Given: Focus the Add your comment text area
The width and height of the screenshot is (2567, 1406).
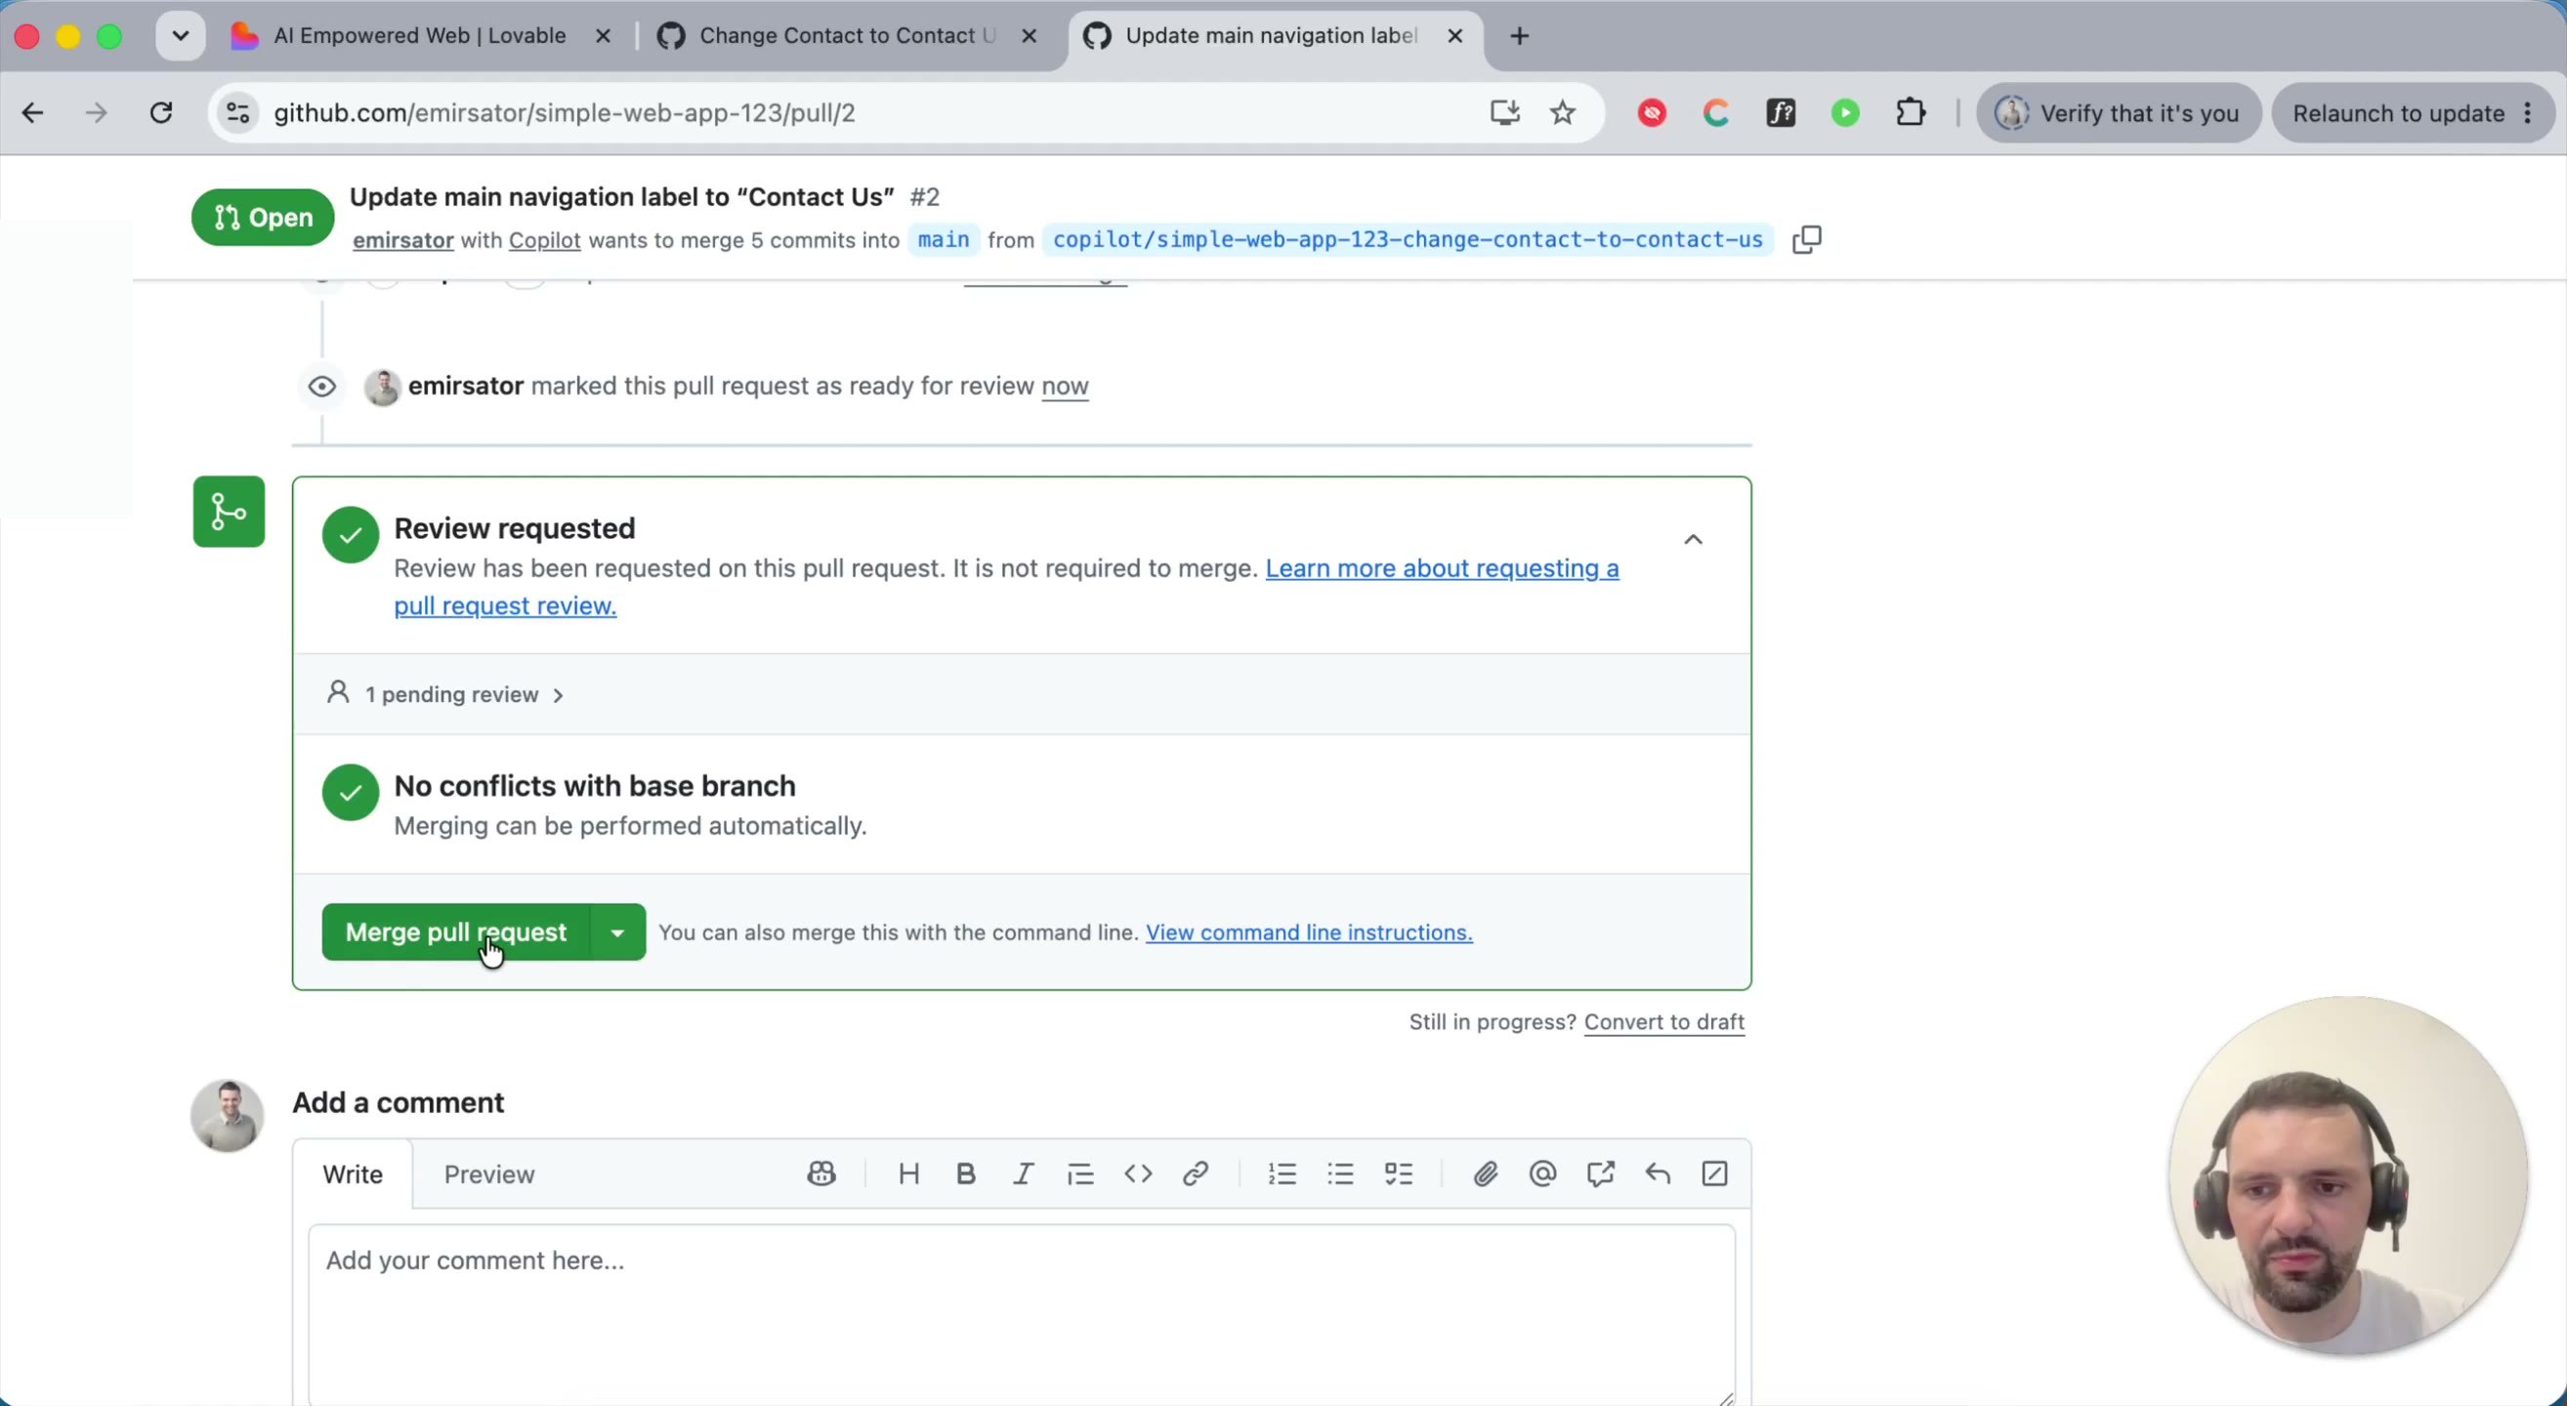Looking at the screenshot, I should click(1022, 1314).
